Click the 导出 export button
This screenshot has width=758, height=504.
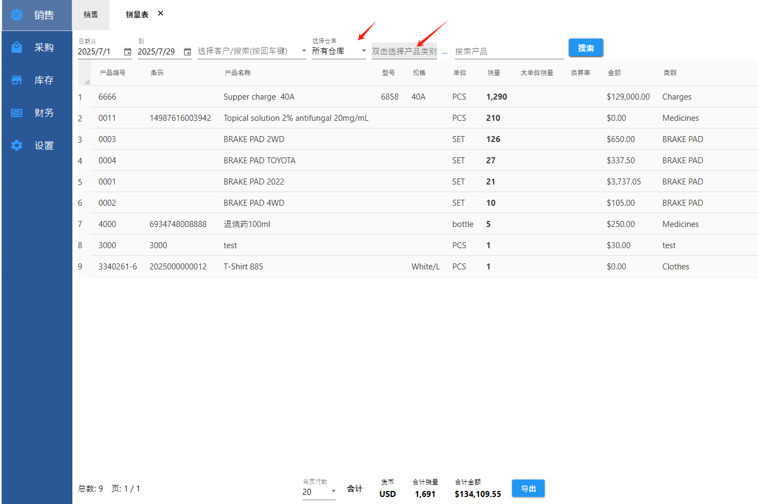click(528, 489)
